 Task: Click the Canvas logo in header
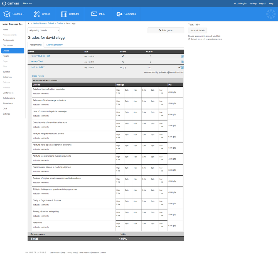[11, 3]
